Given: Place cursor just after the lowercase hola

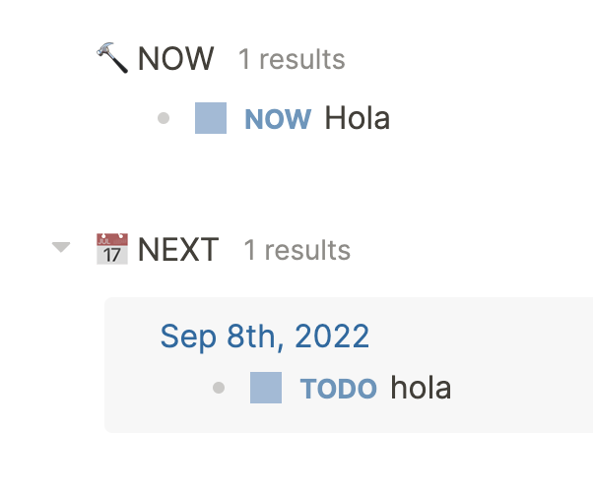Looking at the screenshot, I should coord(452,388).
